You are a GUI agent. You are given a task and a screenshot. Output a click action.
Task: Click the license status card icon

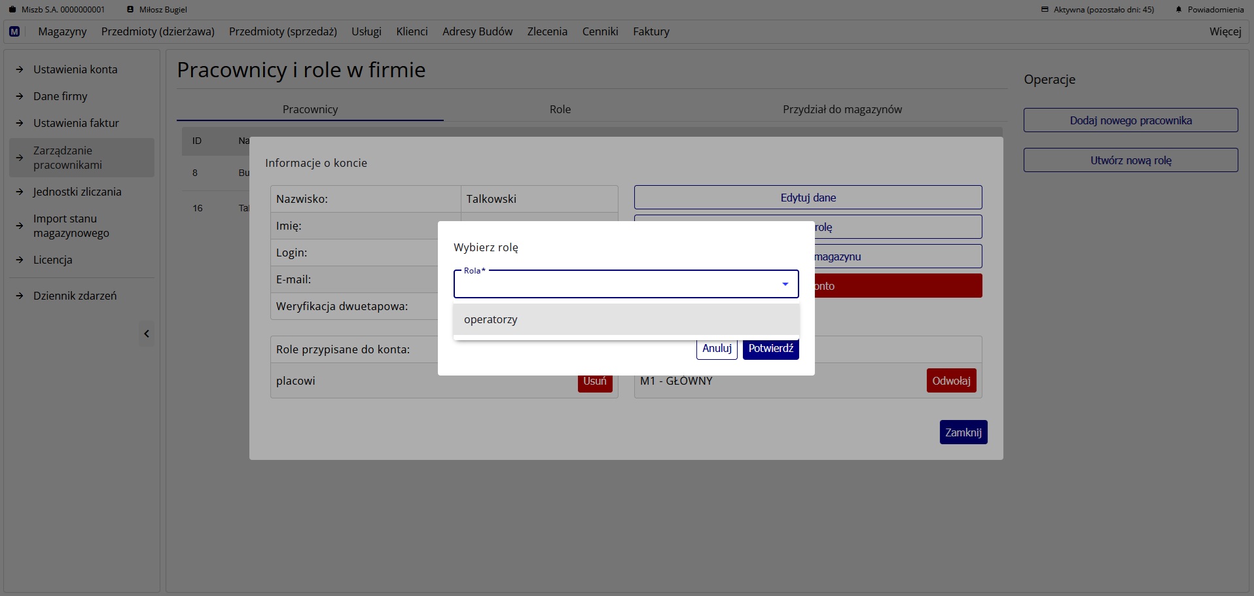coord(1045,10)
